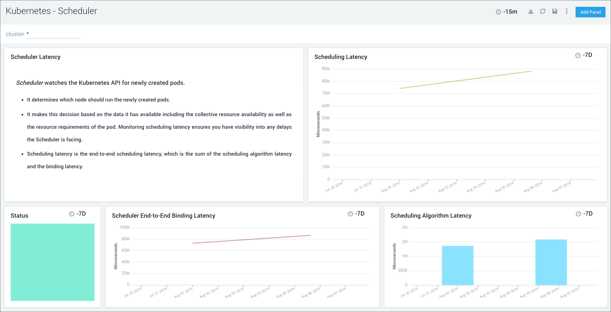Click the Scheduling Algorithm Latency panel title
This screenshot has height=312, width=611.
coord(431,216)
